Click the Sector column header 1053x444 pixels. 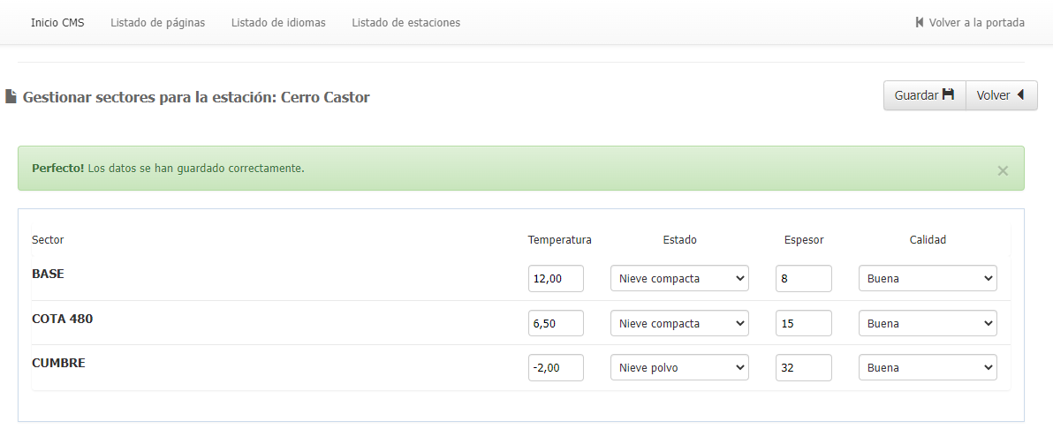click(48, 240)
